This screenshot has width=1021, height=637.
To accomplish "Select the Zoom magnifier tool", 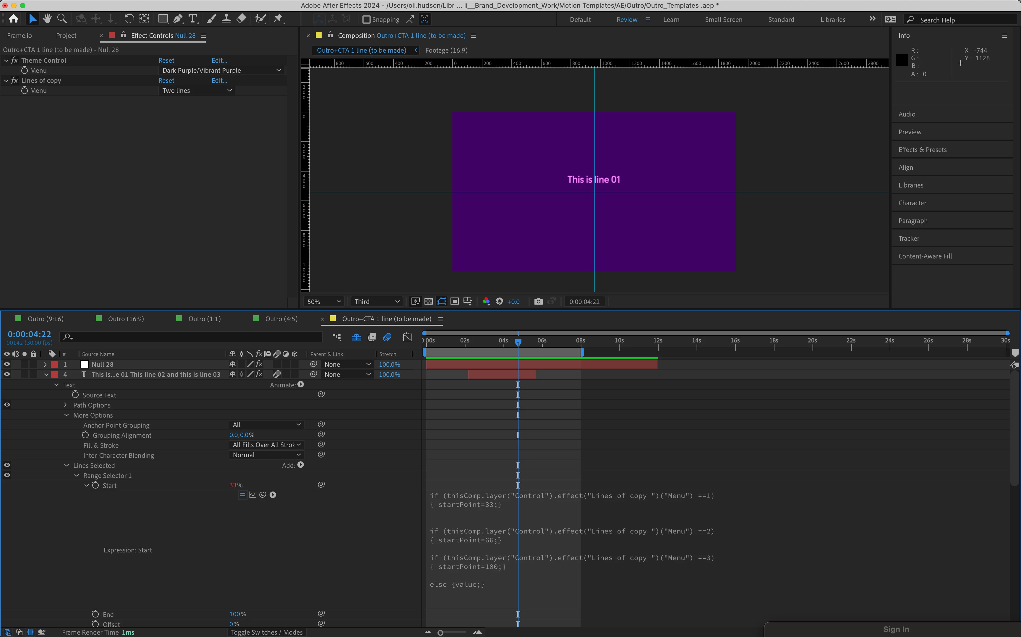I will (x=62, y=19).
